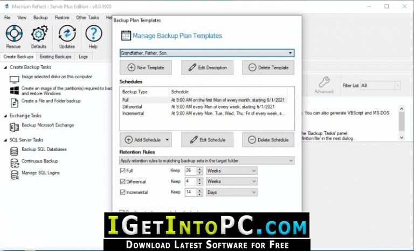414x251 pixels.
Task: Click 'Image selected disks on this computer'
Action: (57, 77)
